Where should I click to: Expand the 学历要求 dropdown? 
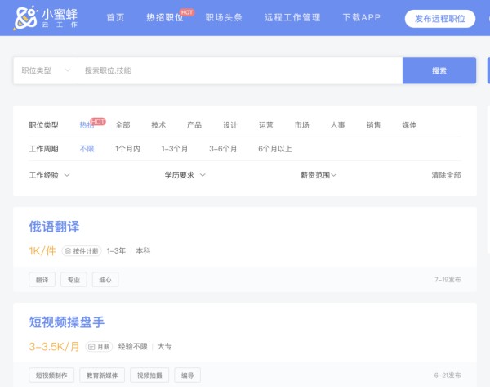(x=185, y=175)
